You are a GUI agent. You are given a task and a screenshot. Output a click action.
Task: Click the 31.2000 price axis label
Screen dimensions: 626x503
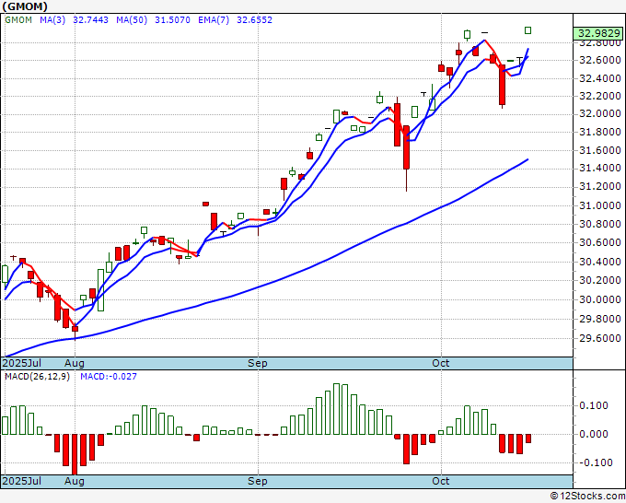pyautogui.click(x=600, y=186)
